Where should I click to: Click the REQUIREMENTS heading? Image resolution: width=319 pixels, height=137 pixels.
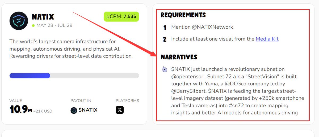pyautogui.click(x=183, y=15)
